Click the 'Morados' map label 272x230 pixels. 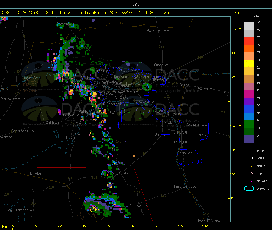(35, 173)
